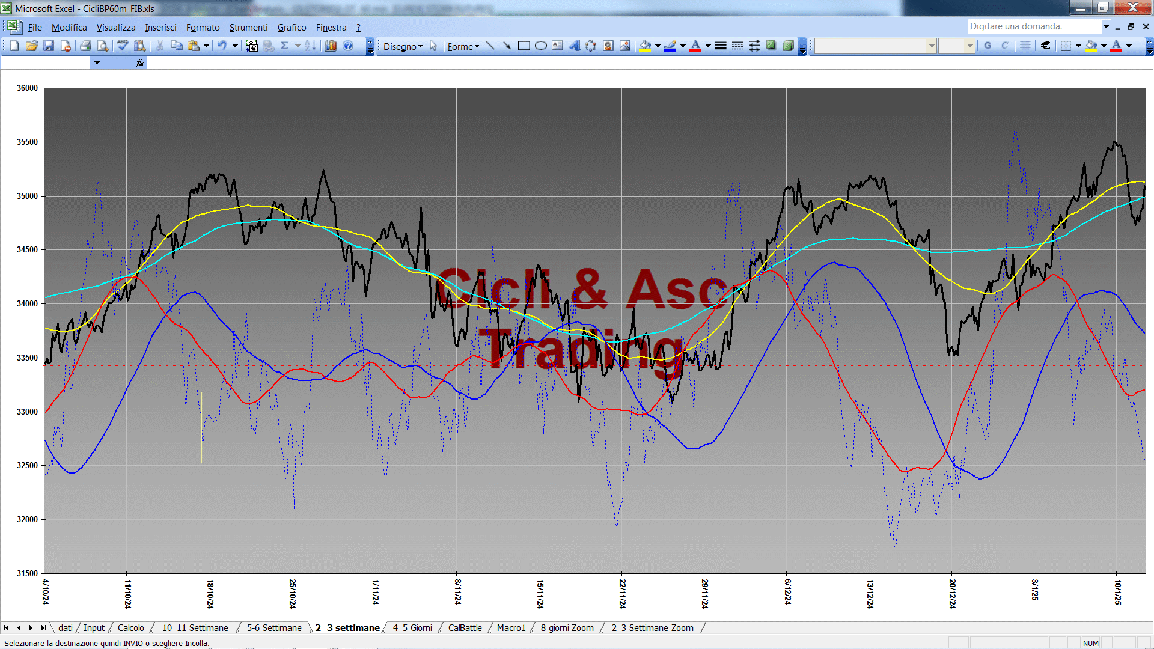Open the Disegno dropdown menu
Viewport: 1154px width, 649px height.
[403, 46]
